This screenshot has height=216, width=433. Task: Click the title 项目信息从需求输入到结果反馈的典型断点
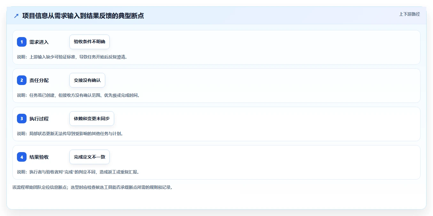click(x=83, y=16)
